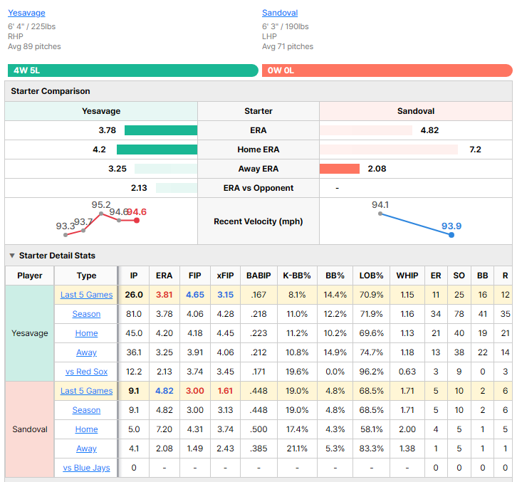Click Sandoval Last 5 Games xFIP value 1.61
The image size is (517, 482).
coord(225,391)
